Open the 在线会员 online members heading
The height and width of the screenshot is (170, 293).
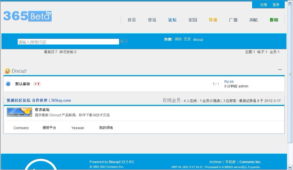click(171, 100)
